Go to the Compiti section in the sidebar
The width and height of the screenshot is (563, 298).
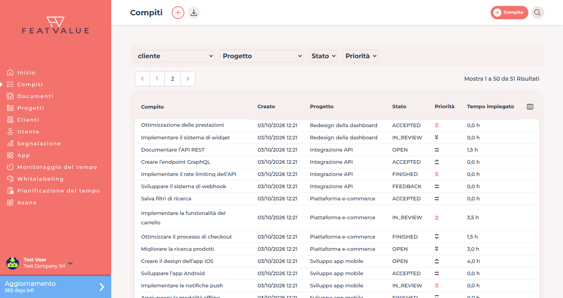(30, 84)
